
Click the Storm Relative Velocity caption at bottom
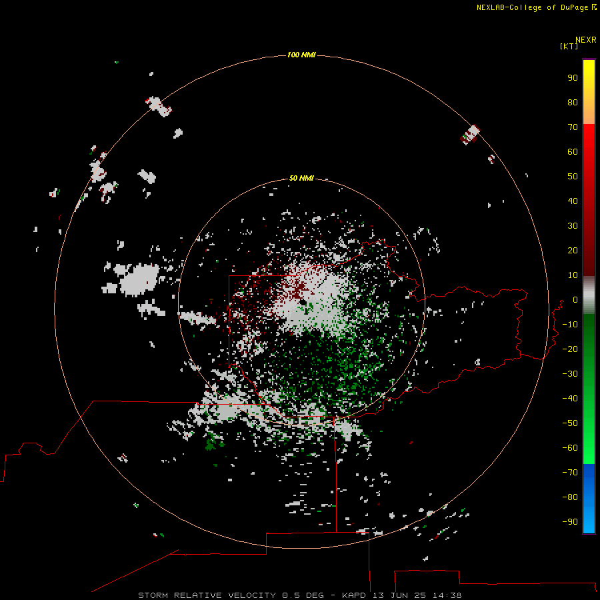coord(299,595)
